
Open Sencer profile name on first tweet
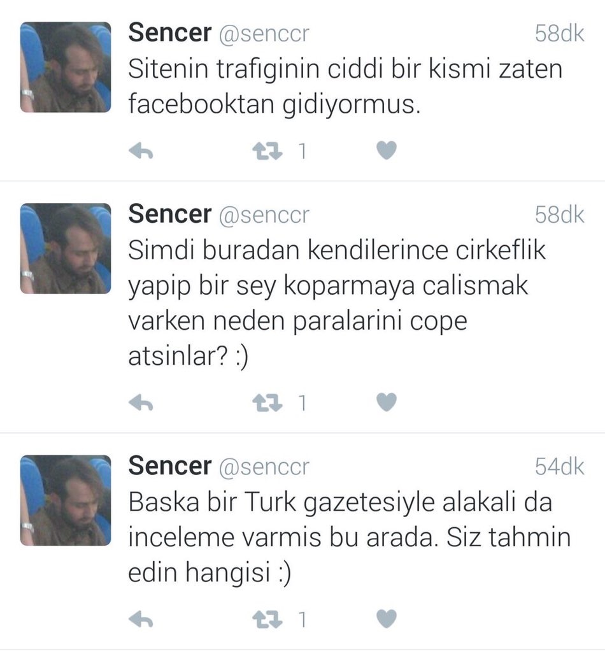(x=169, y=32)
